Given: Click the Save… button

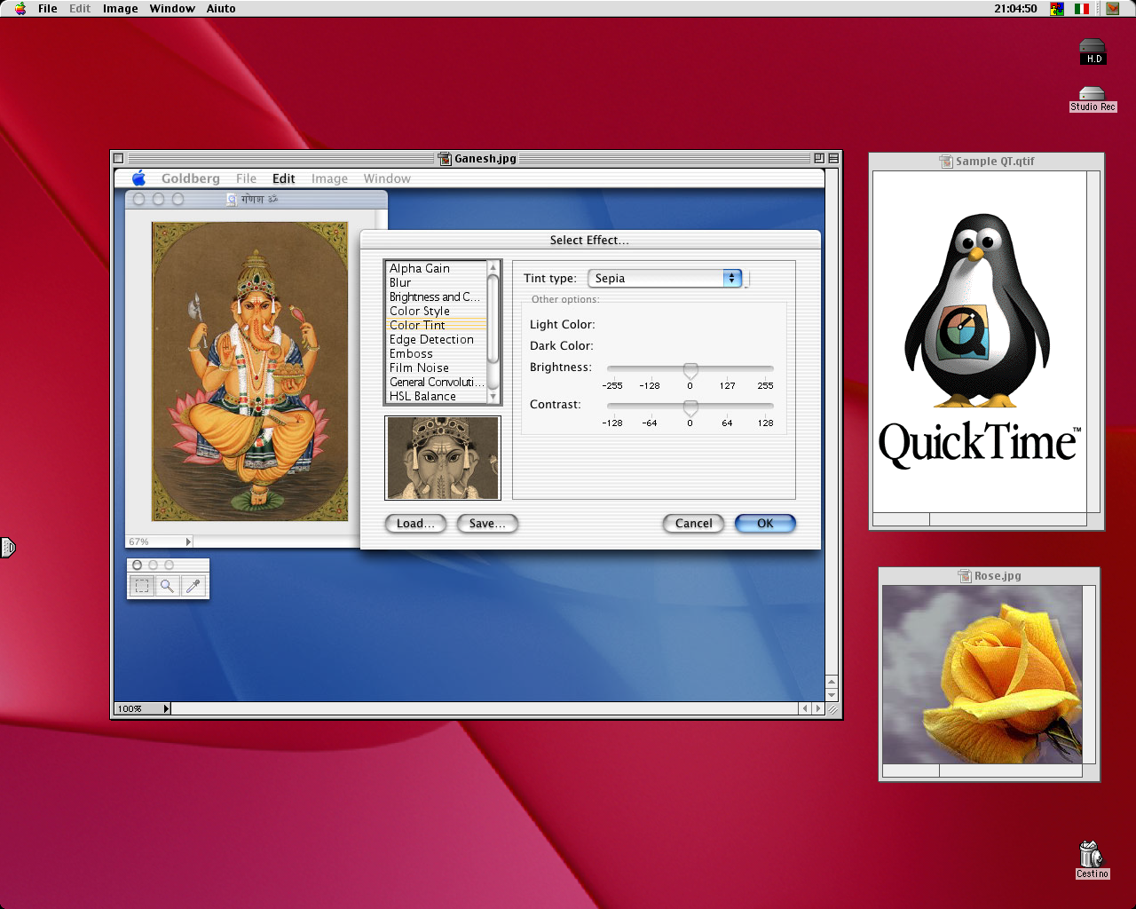Looking at the screenshot, I should click(x=487, y=524).
